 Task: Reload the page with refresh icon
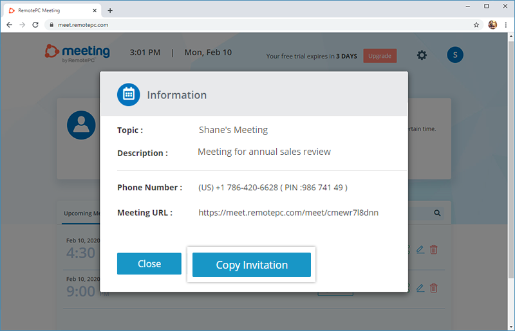coord(35,24)
